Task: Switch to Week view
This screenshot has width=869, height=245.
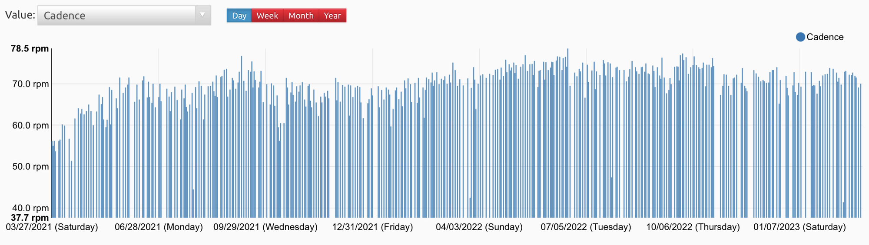Action: (x=267, y=16)
